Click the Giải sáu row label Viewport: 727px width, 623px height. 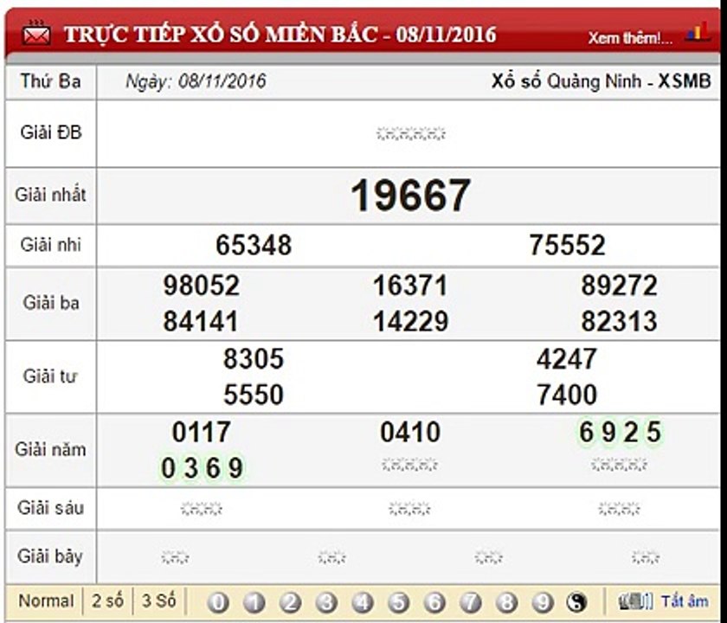50,508
